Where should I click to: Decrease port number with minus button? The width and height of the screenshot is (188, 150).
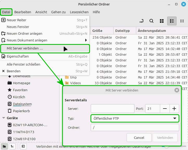(x=165, y=109)
